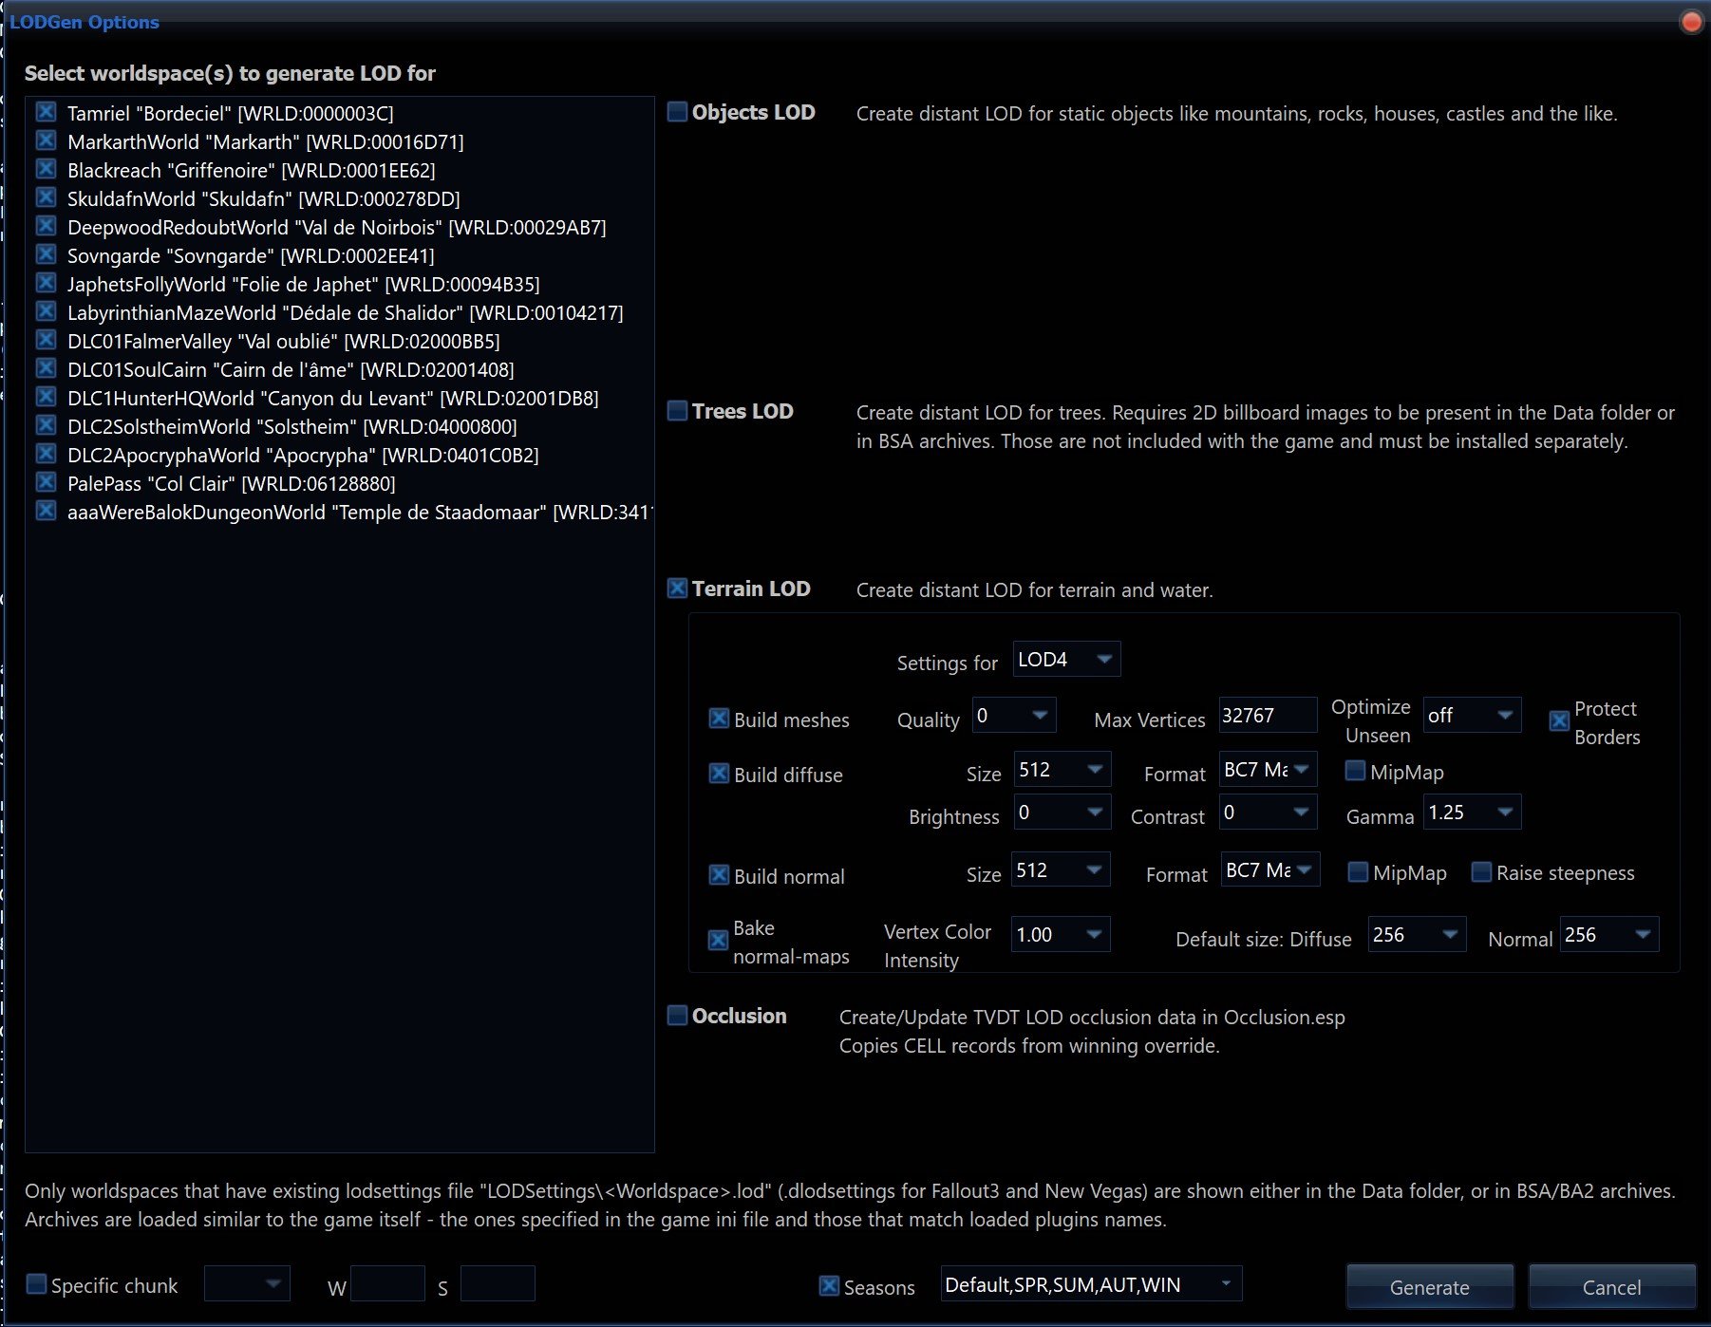Click the Generate button
Image resolution: width=1711 pixels, height=1327 pixels.
pos(1429,1286)
